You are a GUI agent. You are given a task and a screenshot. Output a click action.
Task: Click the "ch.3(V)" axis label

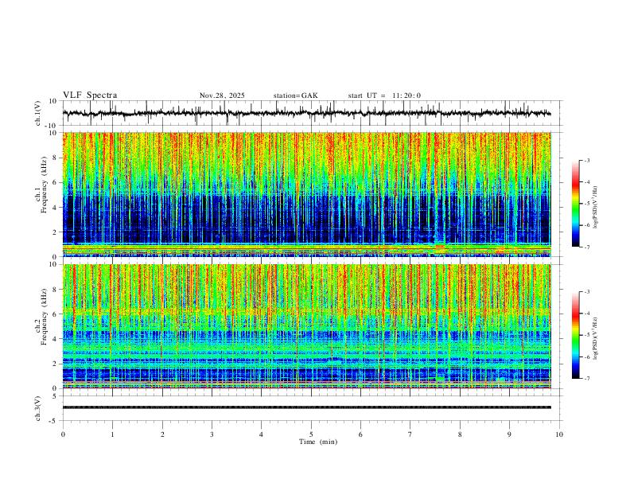(38, 408)
